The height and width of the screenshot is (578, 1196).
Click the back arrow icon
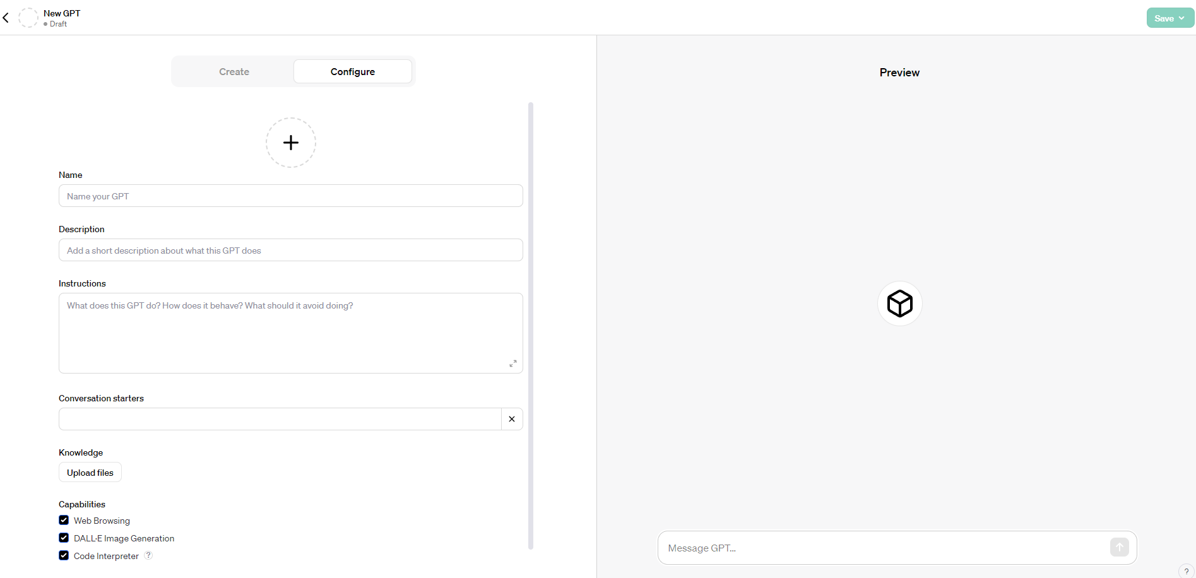6,18
